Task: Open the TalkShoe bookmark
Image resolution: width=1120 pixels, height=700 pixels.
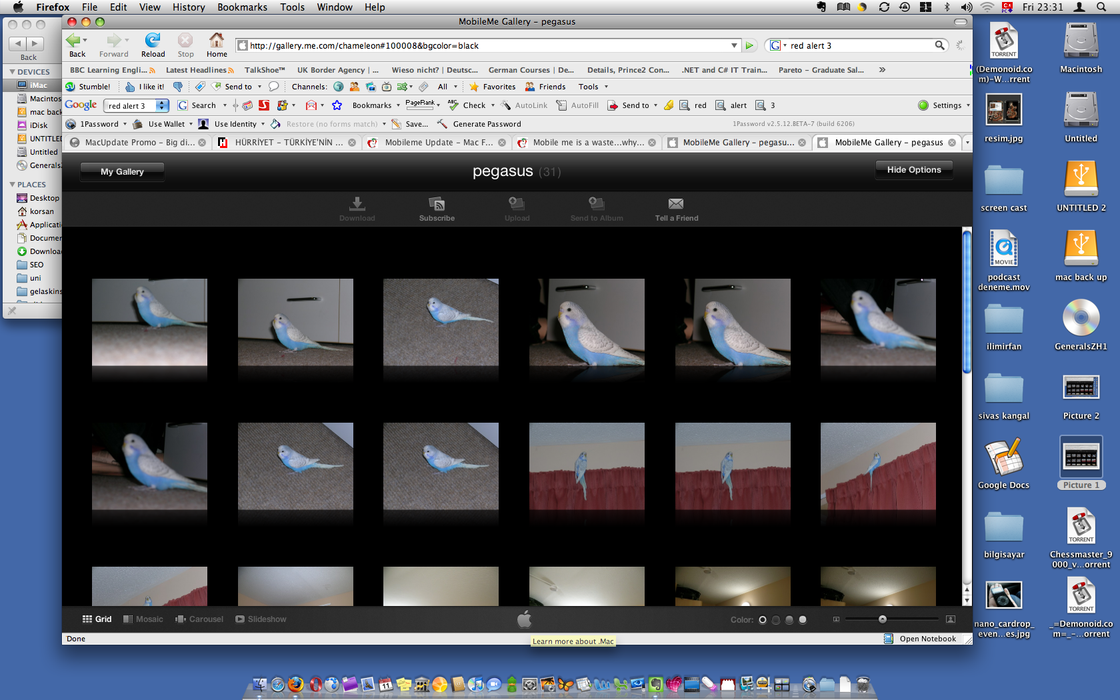Action: (x=264, y=70)
